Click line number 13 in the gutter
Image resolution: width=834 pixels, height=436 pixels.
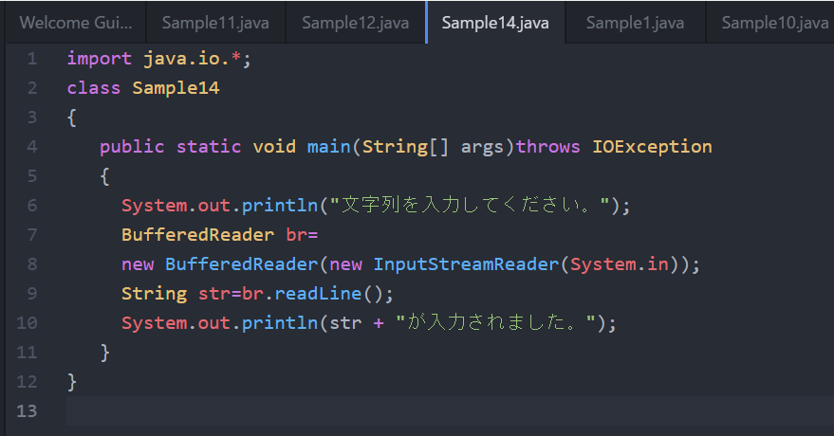[x=27, y=411]
